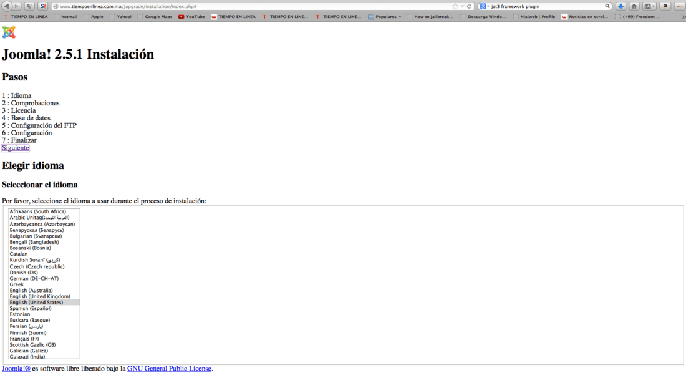Open the Google Maps bookmark
Screen dimensions: 686x373
pos(155,17)
